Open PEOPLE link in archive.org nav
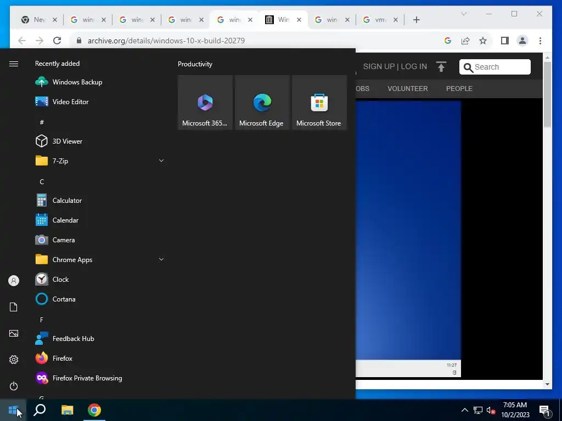 459,88
